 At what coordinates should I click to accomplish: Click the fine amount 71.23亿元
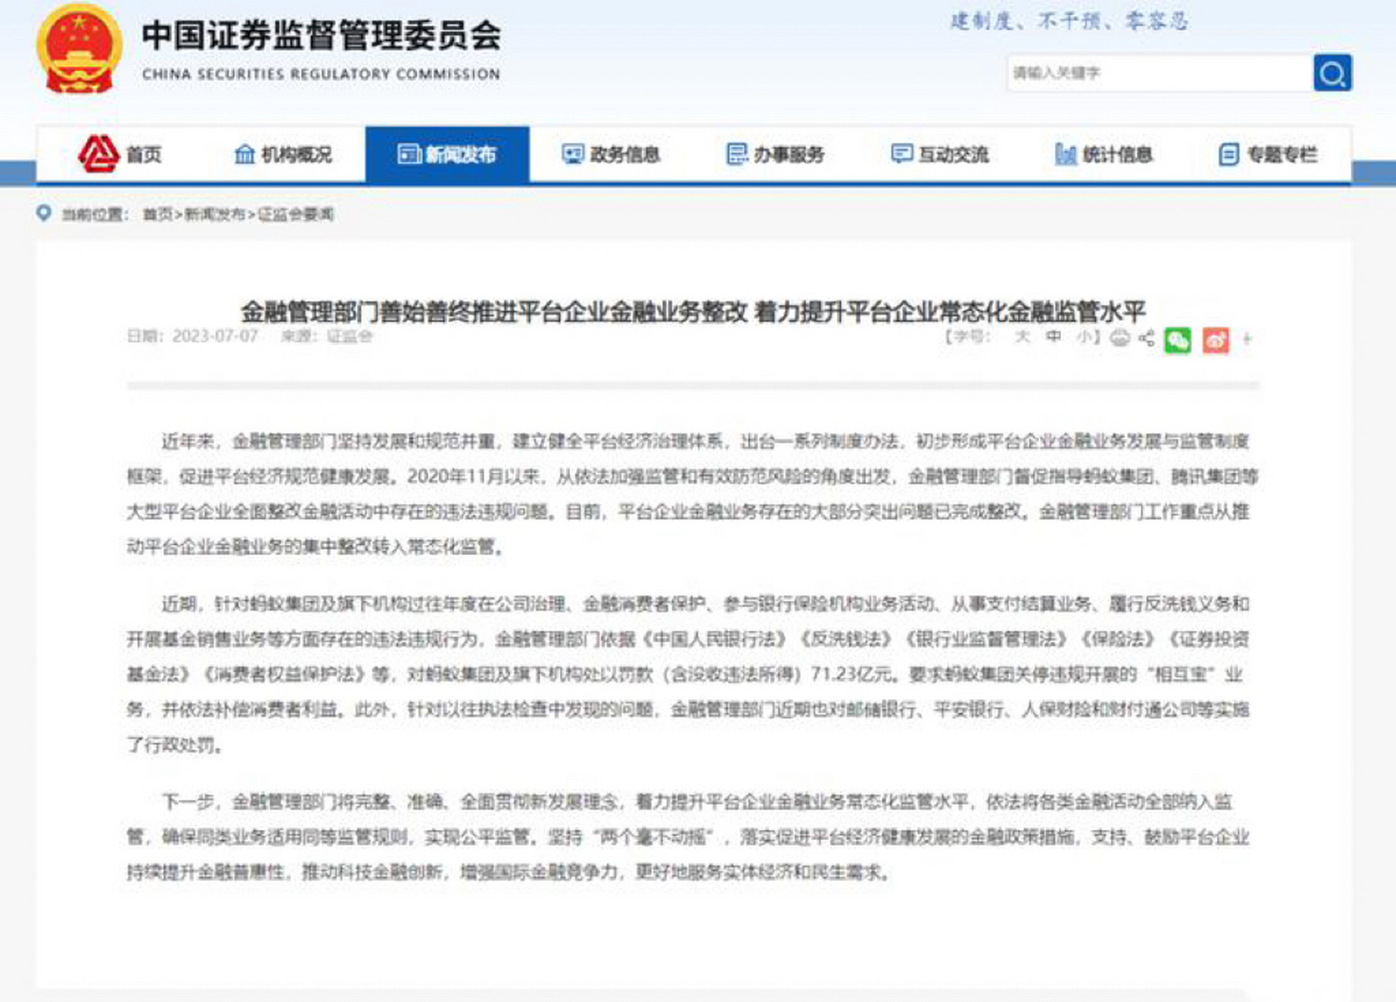click(853, 674)
